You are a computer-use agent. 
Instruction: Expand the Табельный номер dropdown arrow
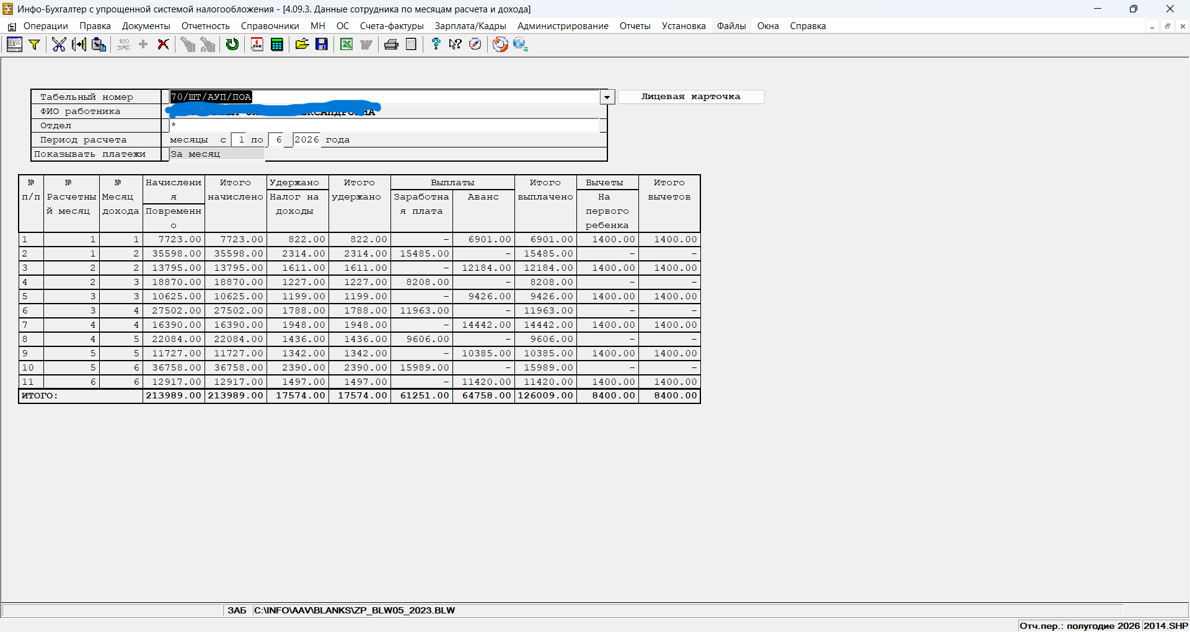coord(607,97)
